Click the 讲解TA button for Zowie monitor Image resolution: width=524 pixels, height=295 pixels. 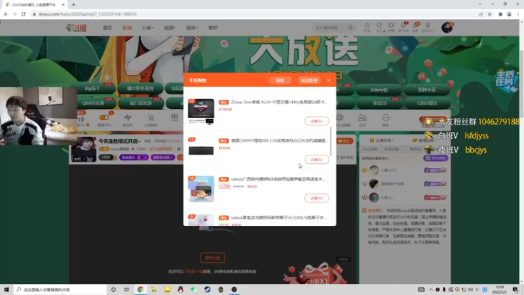(x=316, y=121)
